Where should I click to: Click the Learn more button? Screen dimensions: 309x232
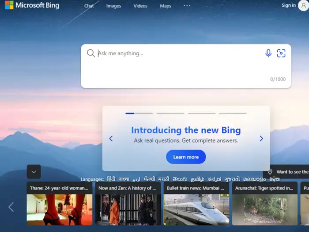pyautogui.click(x=186, y=157)
